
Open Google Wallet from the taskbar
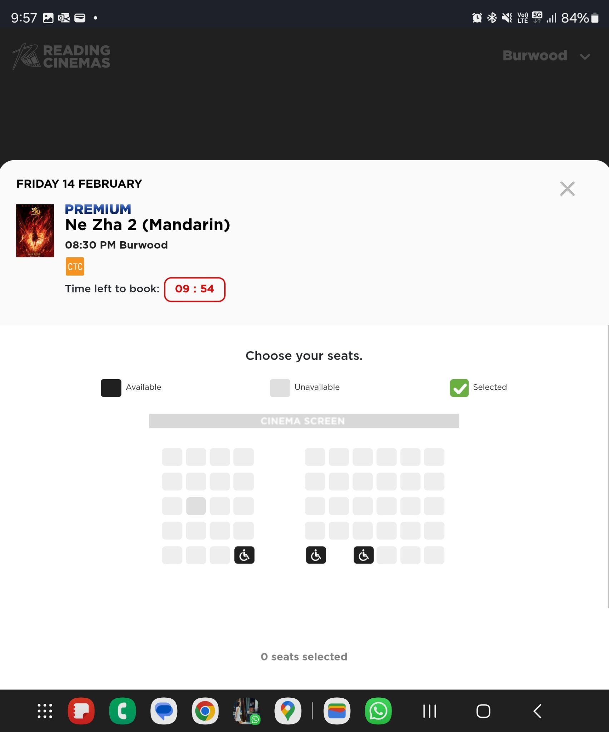[337, 711]
